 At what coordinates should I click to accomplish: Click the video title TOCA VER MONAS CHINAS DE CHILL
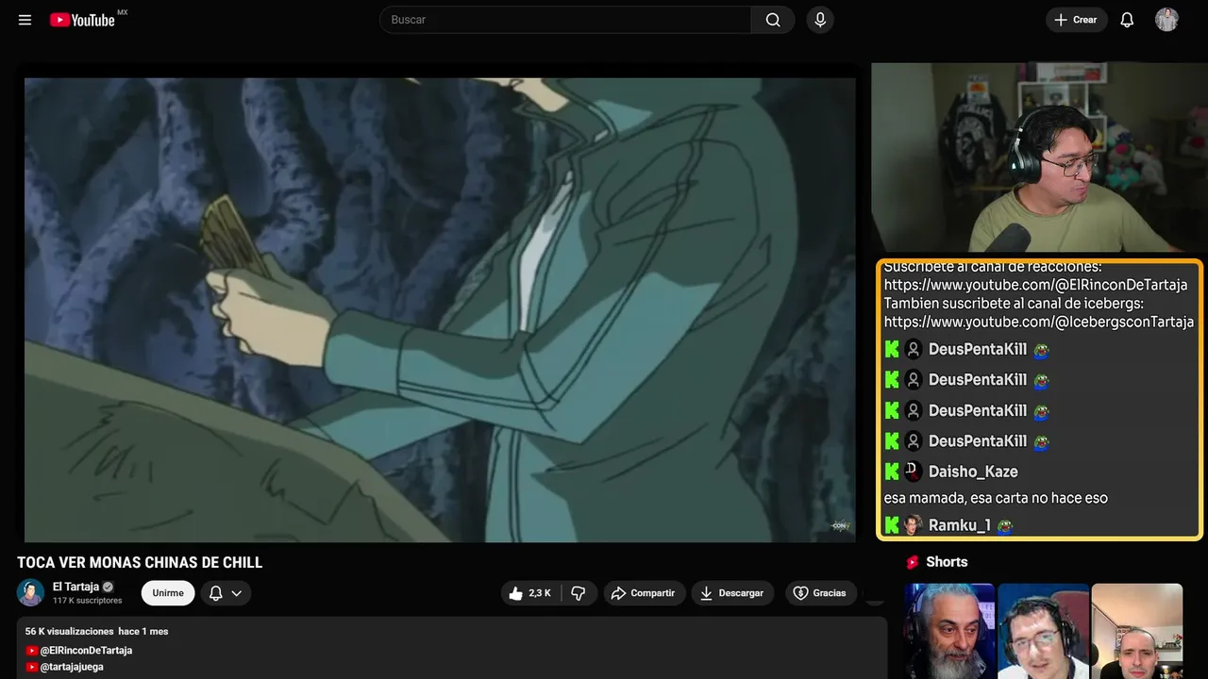(140, 563)
